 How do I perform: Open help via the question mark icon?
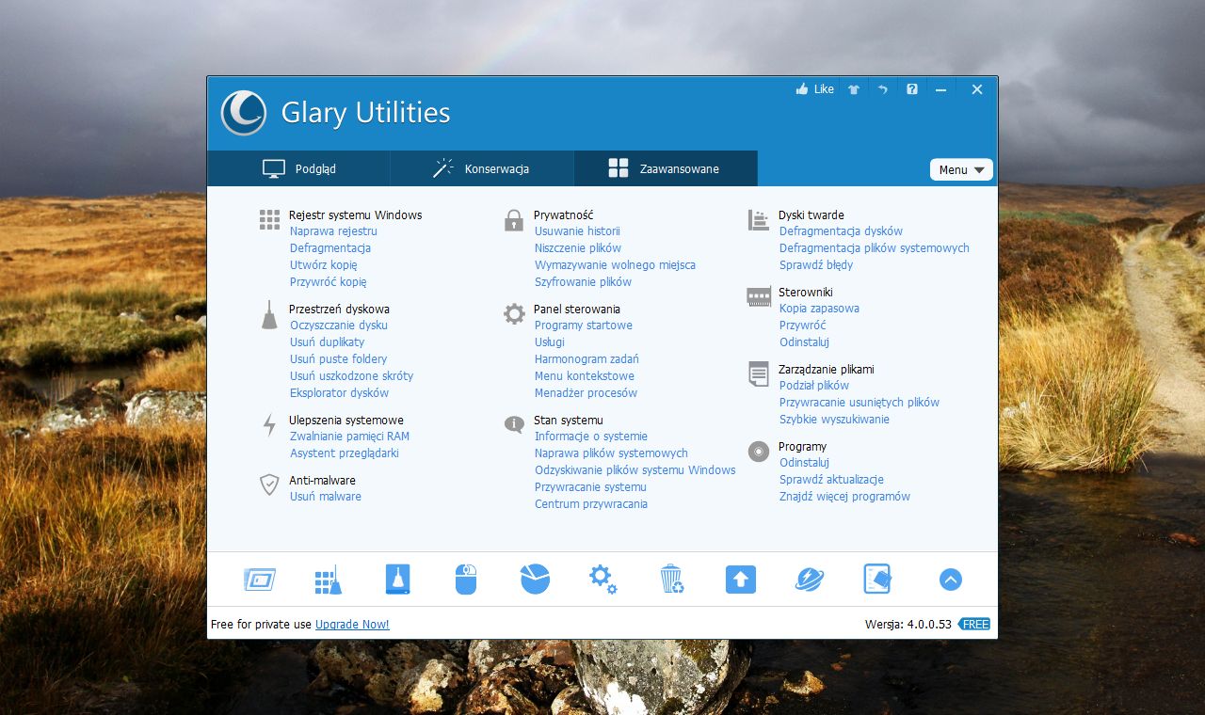pos(911,89)
